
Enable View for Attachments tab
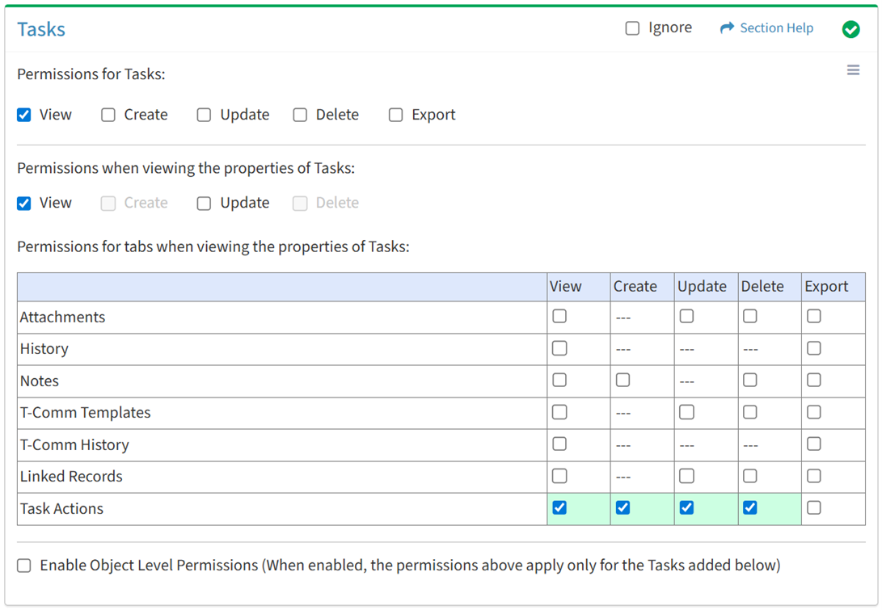[x=559, y=317]
